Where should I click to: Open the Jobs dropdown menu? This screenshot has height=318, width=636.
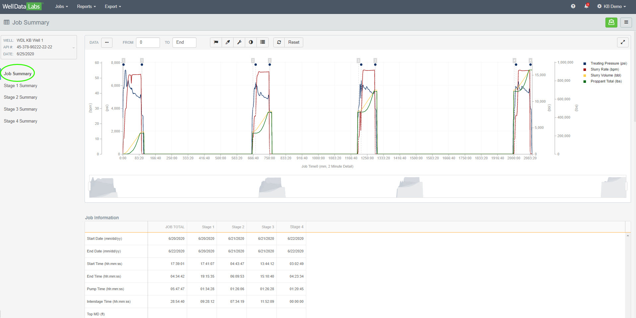[61, 7]
